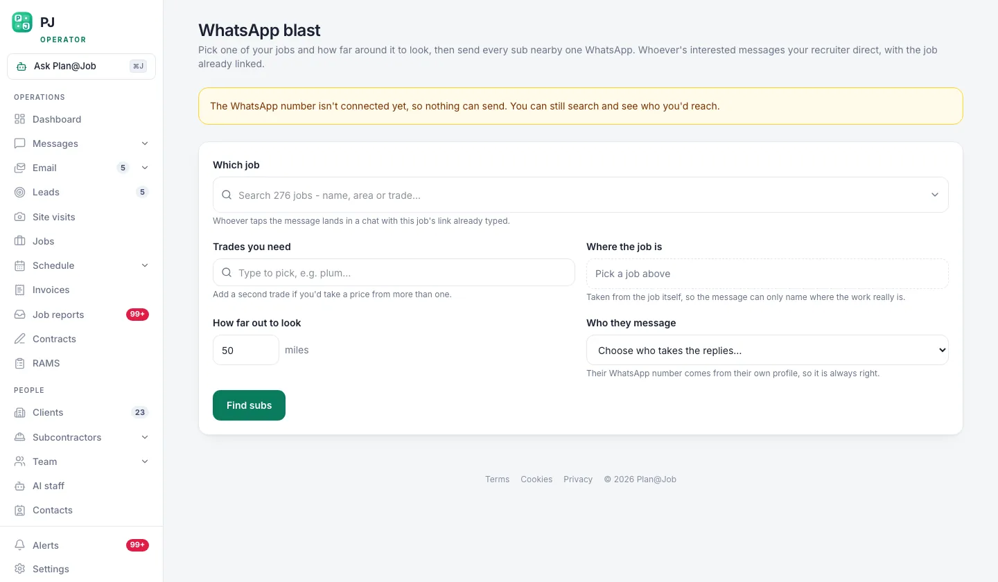Screen dimensions: 998x582
Task: Open Contacts page
Action: click(x=81, y=510)
